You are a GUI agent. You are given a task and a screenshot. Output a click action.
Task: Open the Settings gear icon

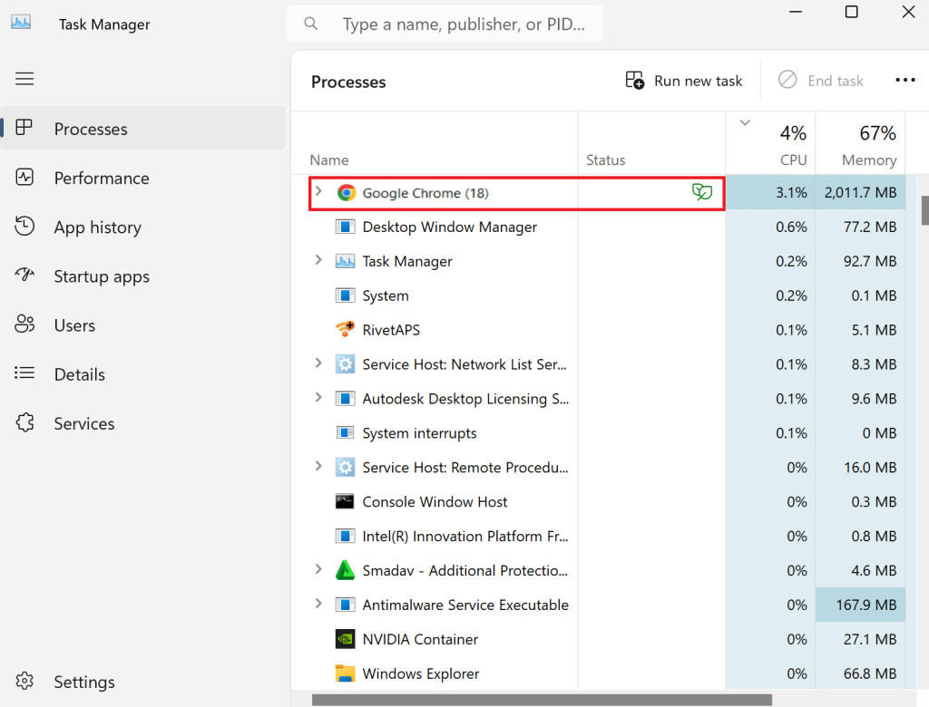[24, 681]
